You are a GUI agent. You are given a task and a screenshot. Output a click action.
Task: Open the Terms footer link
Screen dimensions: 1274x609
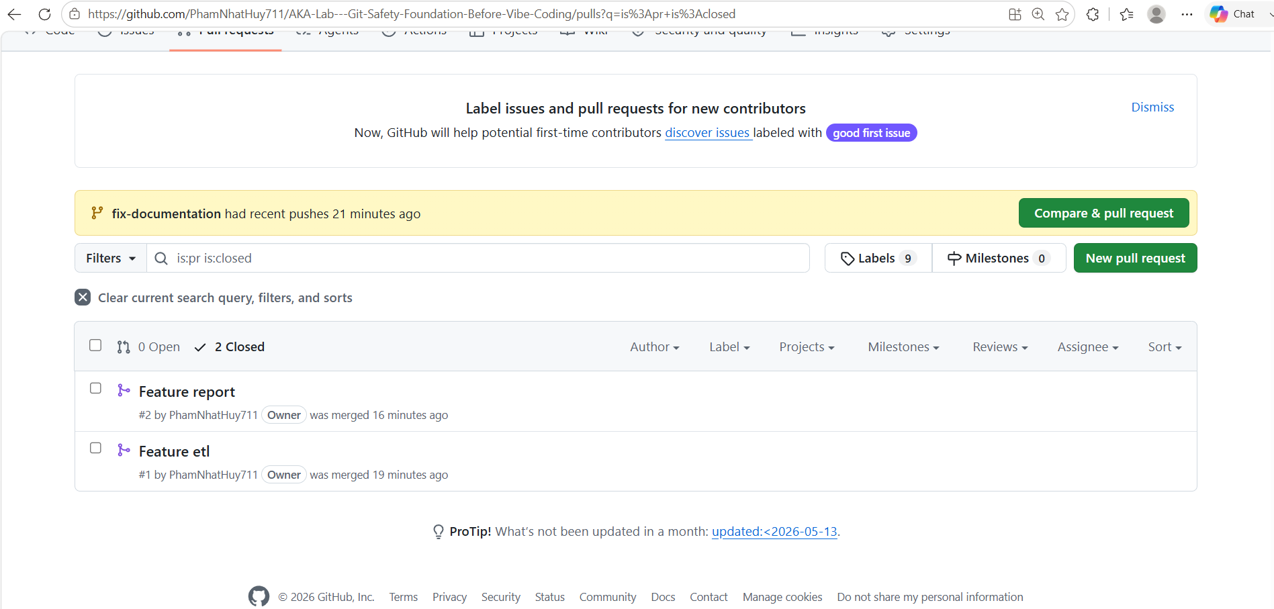[403, 597]
